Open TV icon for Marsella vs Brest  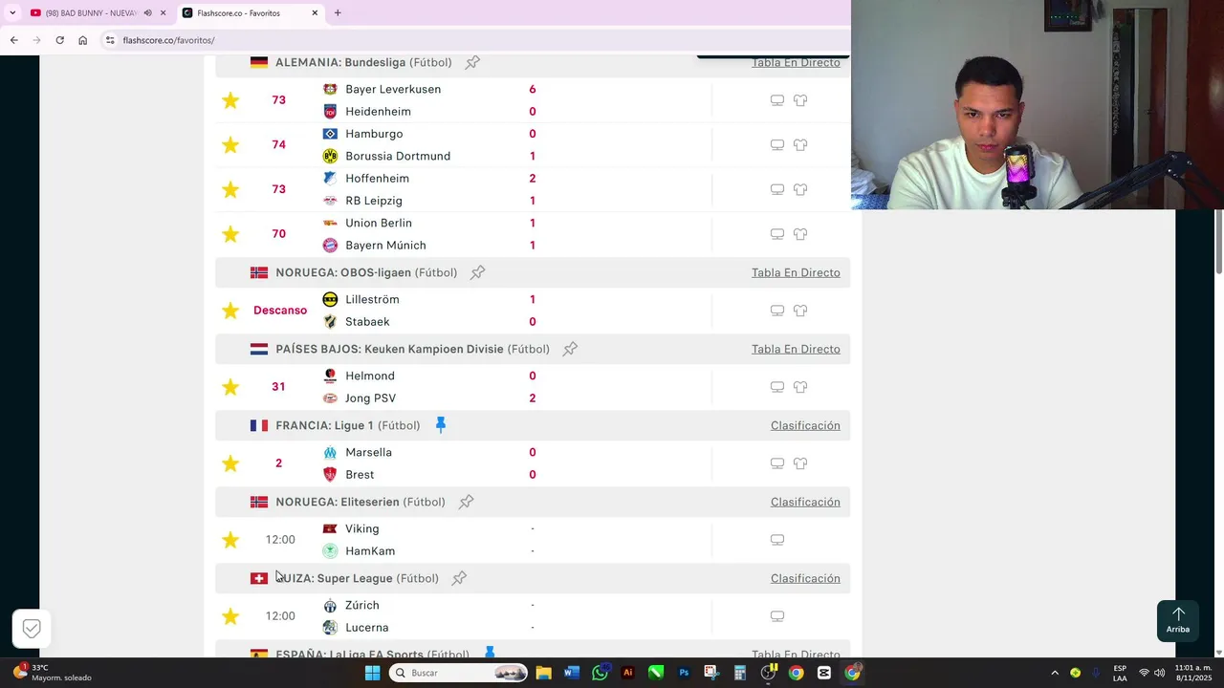[777, 463]
